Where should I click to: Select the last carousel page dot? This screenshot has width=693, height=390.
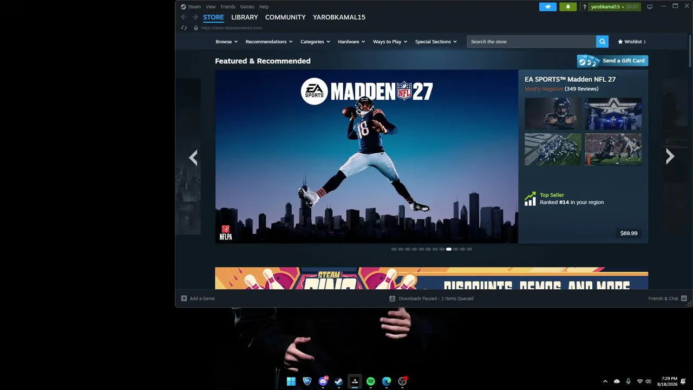[469, 249]
